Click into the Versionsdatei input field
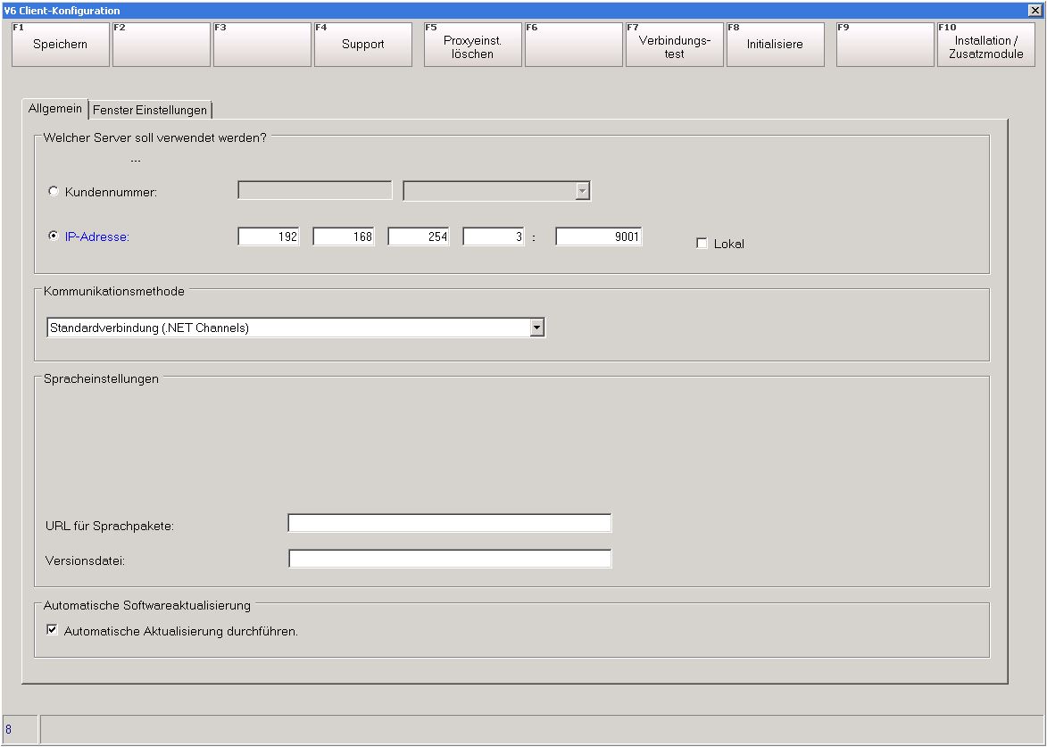Image resolution: width=1047 pixels, height=747 pixels. (x=449, y=559)
